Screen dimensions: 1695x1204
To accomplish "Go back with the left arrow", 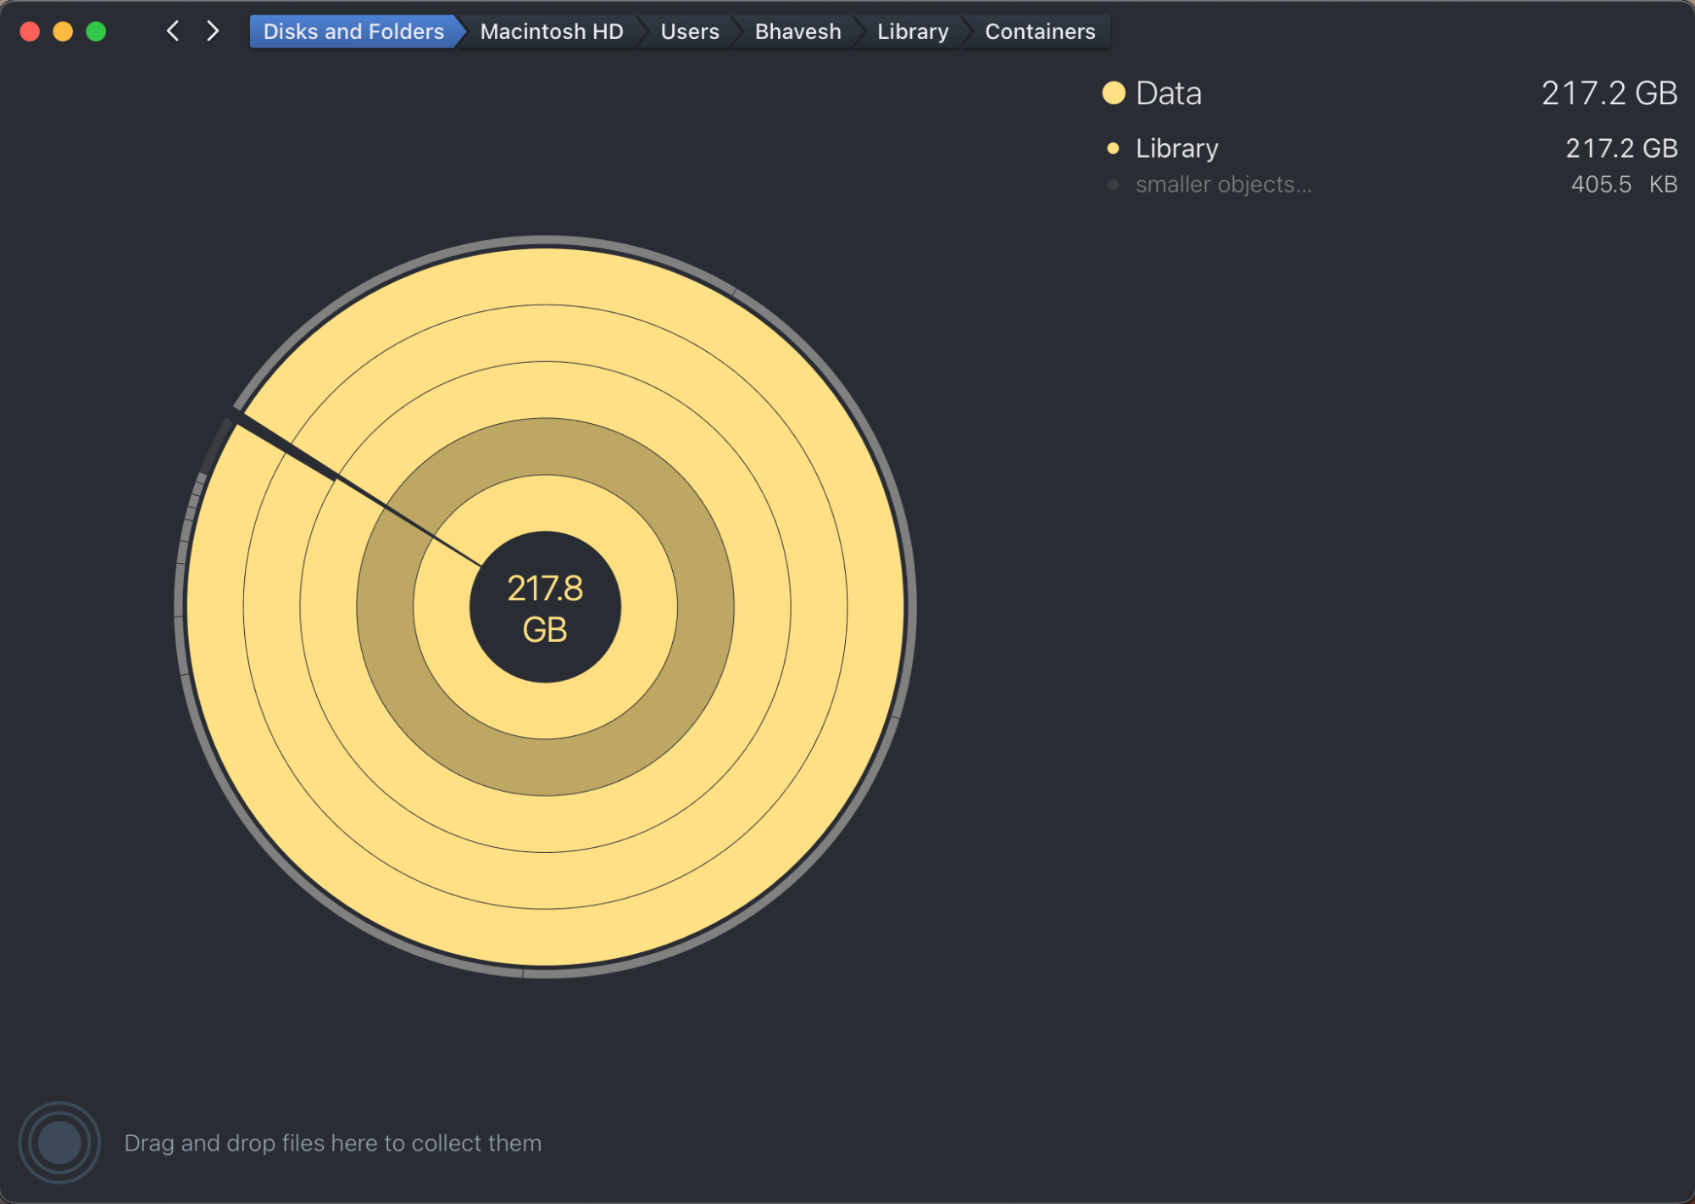I will tap(173, 31).
